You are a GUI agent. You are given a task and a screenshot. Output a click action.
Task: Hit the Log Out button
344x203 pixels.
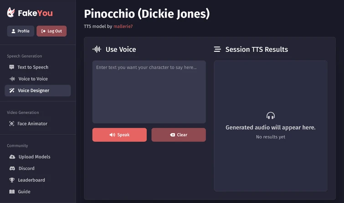(51, 31)
